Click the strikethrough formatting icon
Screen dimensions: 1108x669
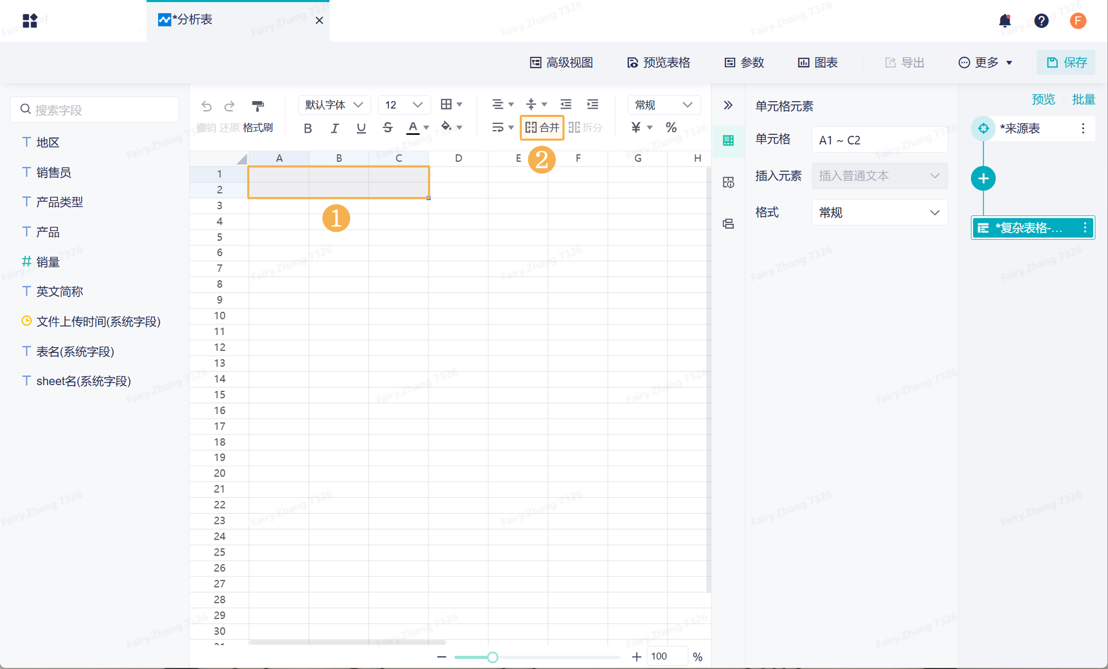click(x=387, y=127)
